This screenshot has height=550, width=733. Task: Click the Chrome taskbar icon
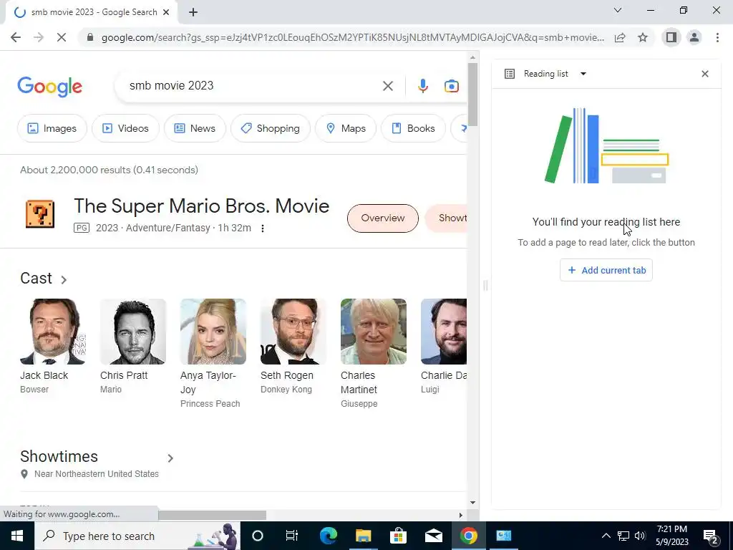468,536
